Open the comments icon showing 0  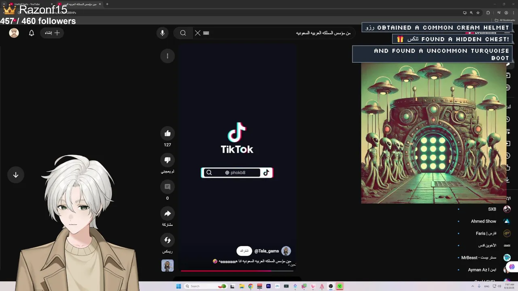pyautogui.click(x=168, y=187)
